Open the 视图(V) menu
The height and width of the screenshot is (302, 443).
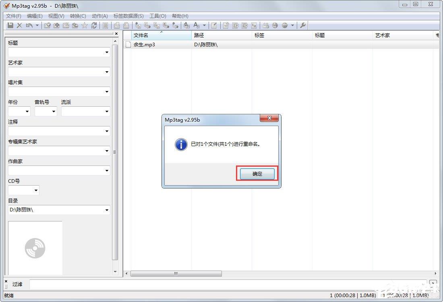(56, 16)
